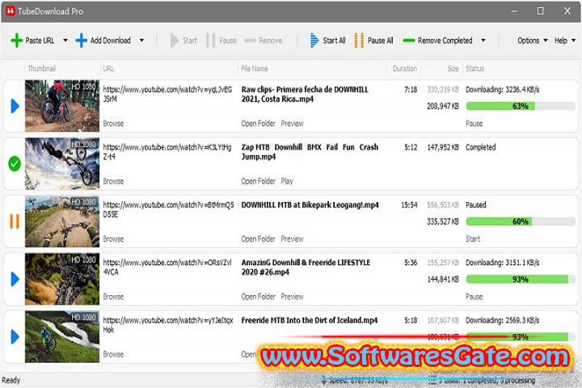Viewport: 582px width, 388px height.
Task: Open the Options menu
Action: pos(528,40)
